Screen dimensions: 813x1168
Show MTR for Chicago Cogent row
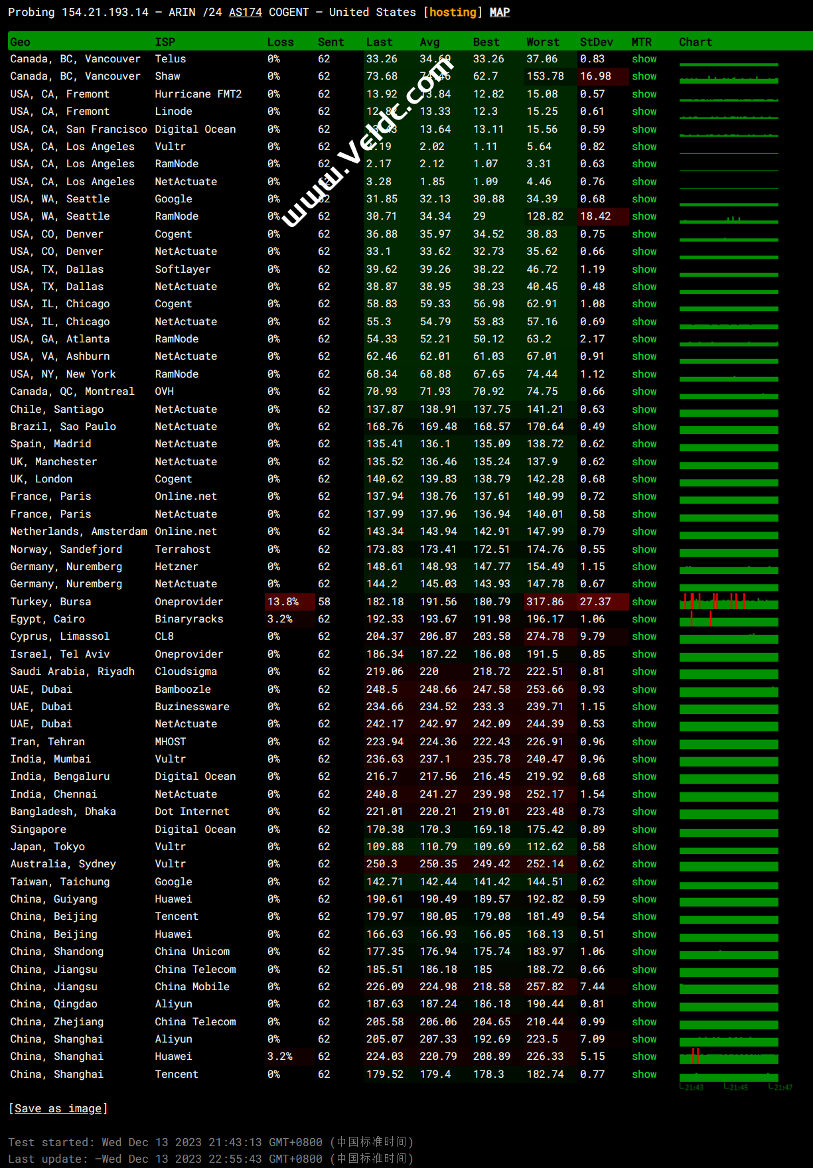pos(644,304)
